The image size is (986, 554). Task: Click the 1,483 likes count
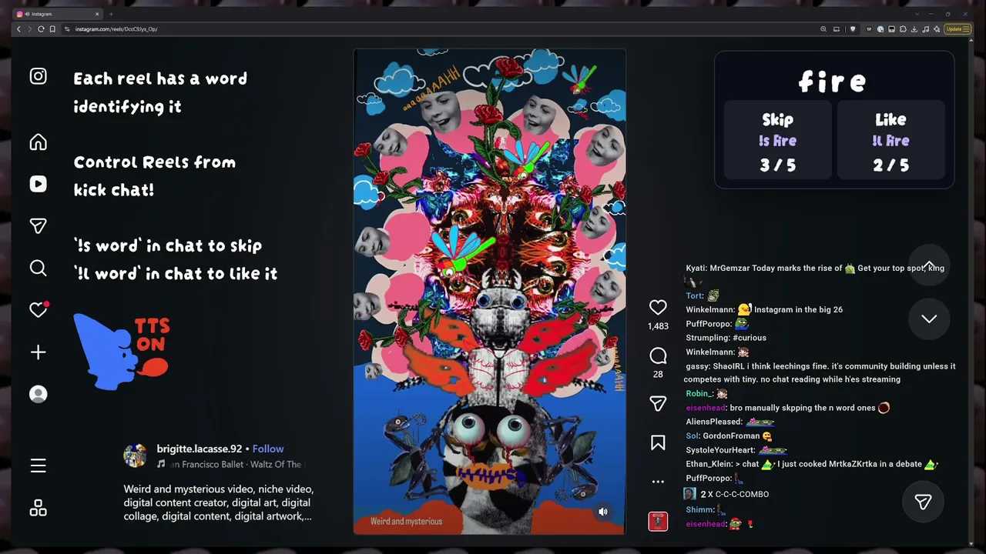click(x=658, y=326)
